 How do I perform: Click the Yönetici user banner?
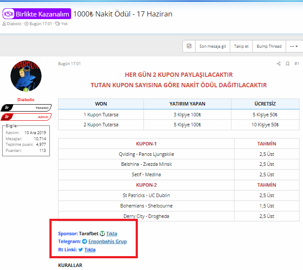(26, 108)
